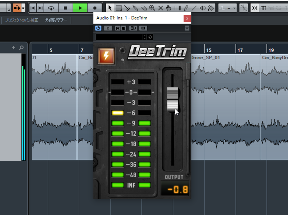Toggle the Snap on/off button
This screenshot has width=288, height=215.
pos(255,8)
